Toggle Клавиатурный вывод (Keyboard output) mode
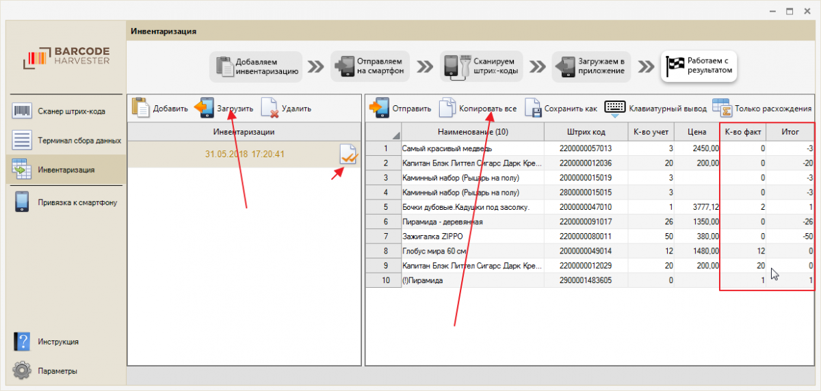This screenshot has width=821, height=391. (x=614, y=108)
